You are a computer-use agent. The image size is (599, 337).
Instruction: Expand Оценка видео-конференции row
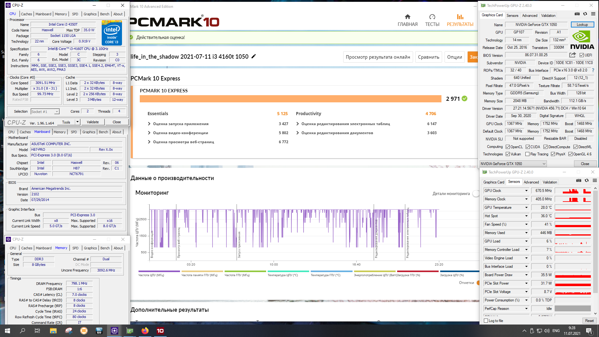pos(178,133)
